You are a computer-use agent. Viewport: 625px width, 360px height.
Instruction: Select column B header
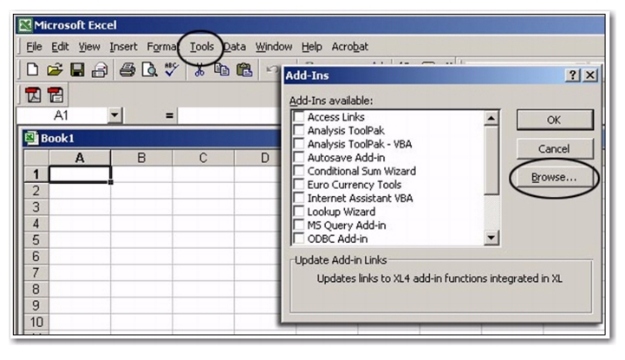pos(141,158)
